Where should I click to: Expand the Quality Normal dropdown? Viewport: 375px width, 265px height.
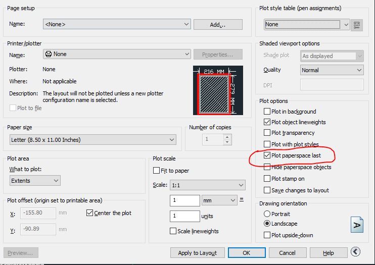(x=332, y=70)
